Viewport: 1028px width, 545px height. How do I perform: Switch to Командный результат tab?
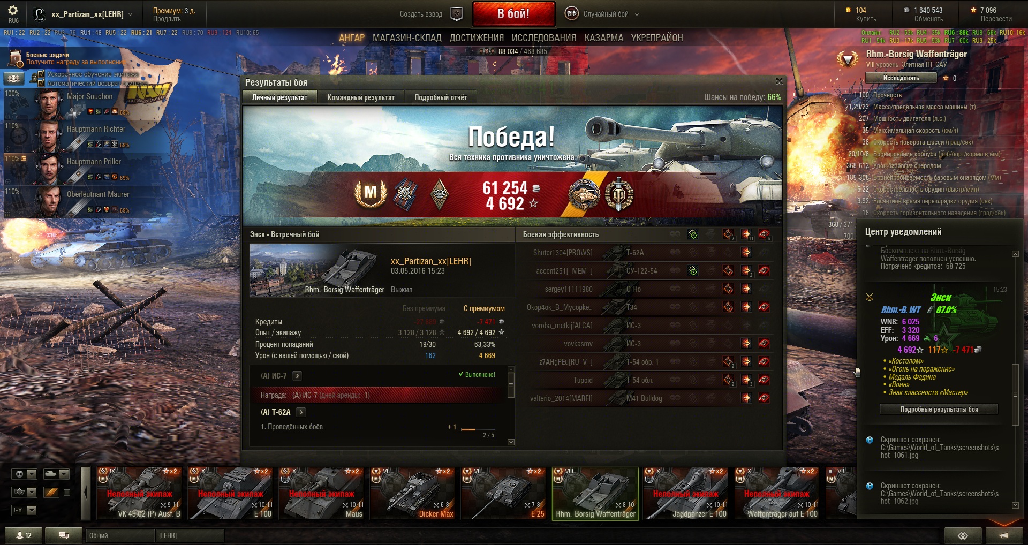click(361, 97)
